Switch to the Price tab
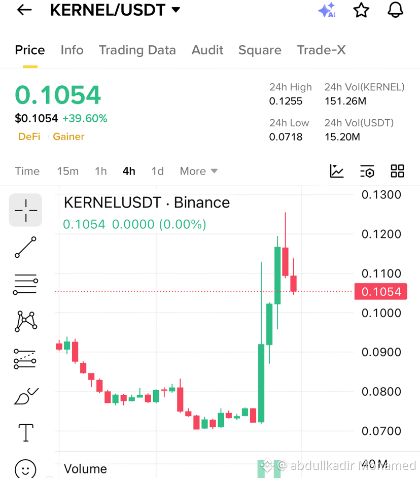Screen dimensions: 420x478 pyautogui.click(x=30, y=50)
